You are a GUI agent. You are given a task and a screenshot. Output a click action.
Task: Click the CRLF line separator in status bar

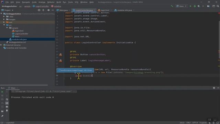[188, 123]
